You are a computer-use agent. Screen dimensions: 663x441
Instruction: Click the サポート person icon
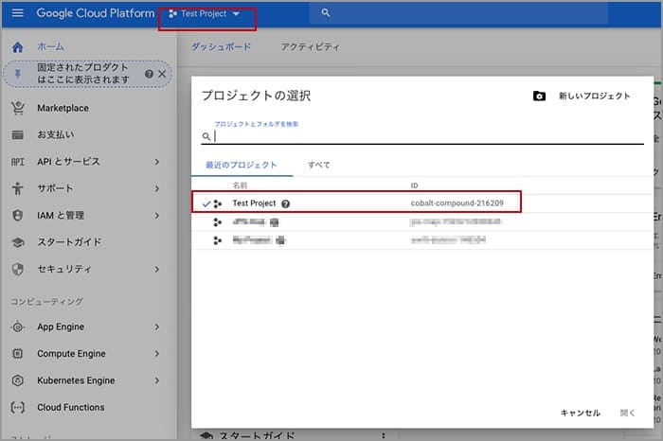(18, 188)
